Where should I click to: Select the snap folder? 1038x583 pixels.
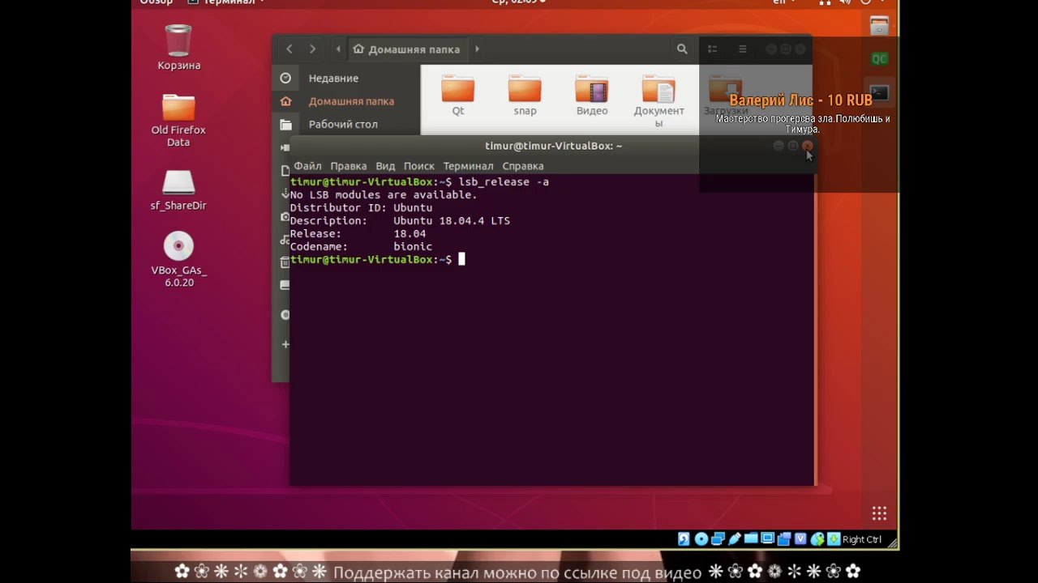pos(525,96)
